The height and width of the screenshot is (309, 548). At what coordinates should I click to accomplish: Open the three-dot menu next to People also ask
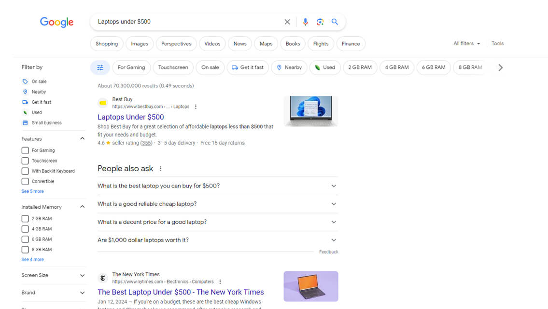tap(160, 168)
